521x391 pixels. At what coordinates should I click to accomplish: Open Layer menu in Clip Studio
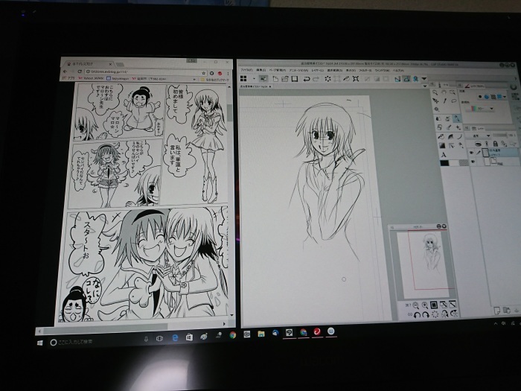tap(317, 71)
